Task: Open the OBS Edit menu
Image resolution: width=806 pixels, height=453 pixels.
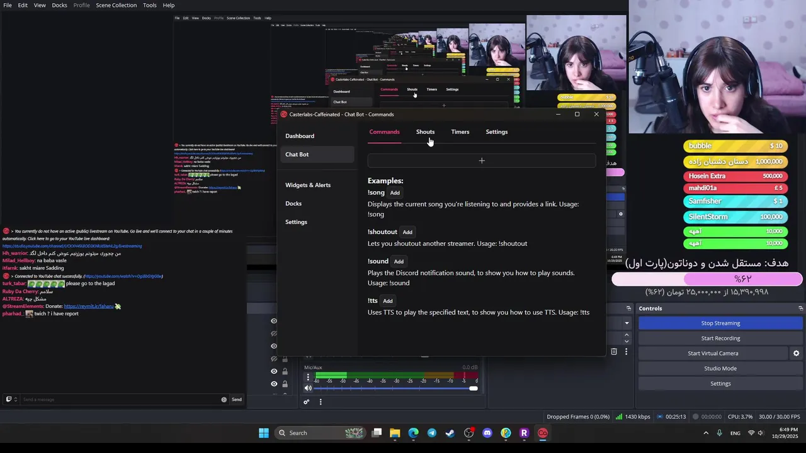Action: [23, 5]
